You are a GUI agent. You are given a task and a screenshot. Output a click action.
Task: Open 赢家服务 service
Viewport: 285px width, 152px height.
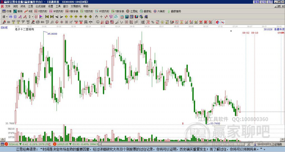174,11
